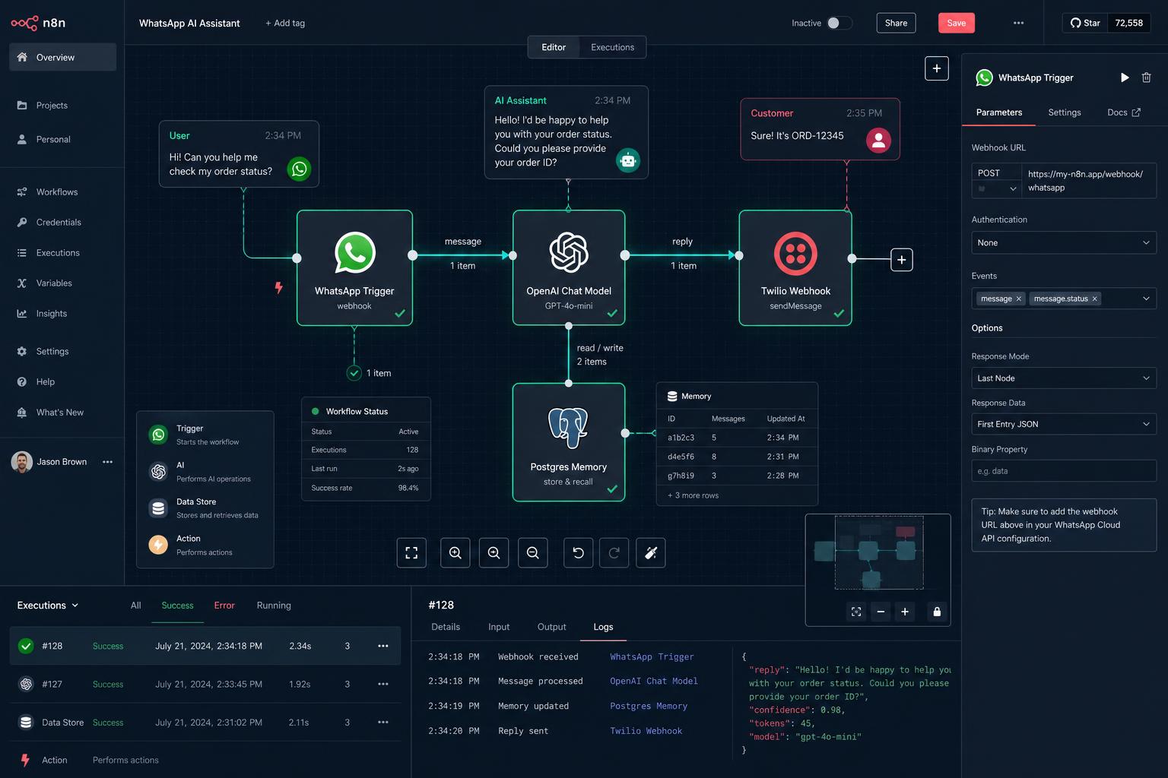Open the Docs external link tab
This screenshot has height=778, width=1168.
(1123, 112)
